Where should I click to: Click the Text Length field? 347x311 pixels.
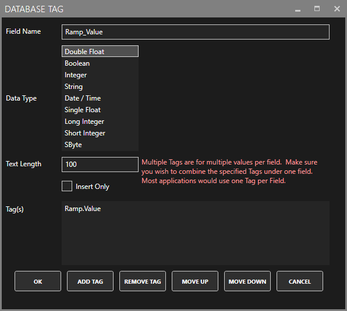click(100, 165)
